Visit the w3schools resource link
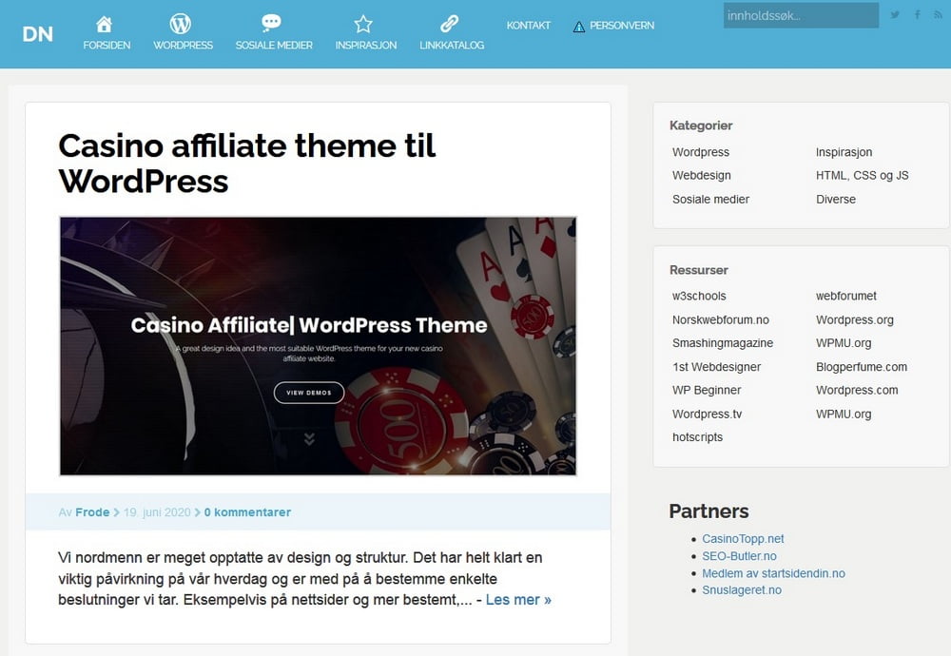 699,296
